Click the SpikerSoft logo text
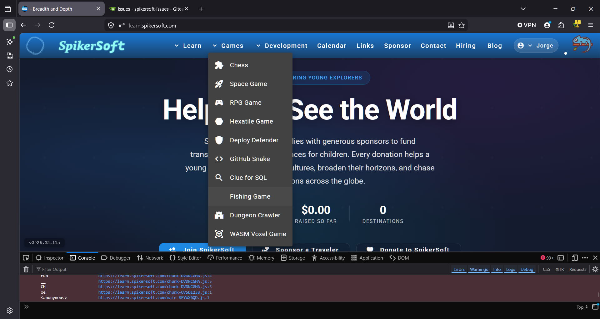The height and width of the screenshot is (319, 600). (x=92, y=46)
